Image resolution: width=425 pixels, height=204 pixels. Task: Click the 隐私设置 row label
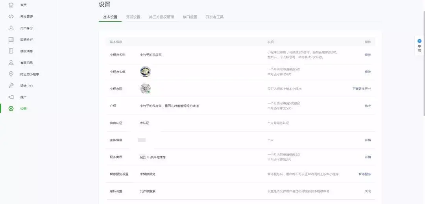pos(116,191)
